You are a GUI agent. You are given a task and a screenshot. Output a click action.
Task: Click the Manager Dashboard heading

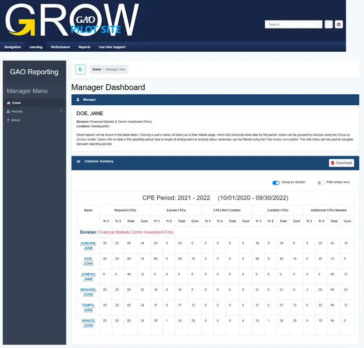(108, 87)
